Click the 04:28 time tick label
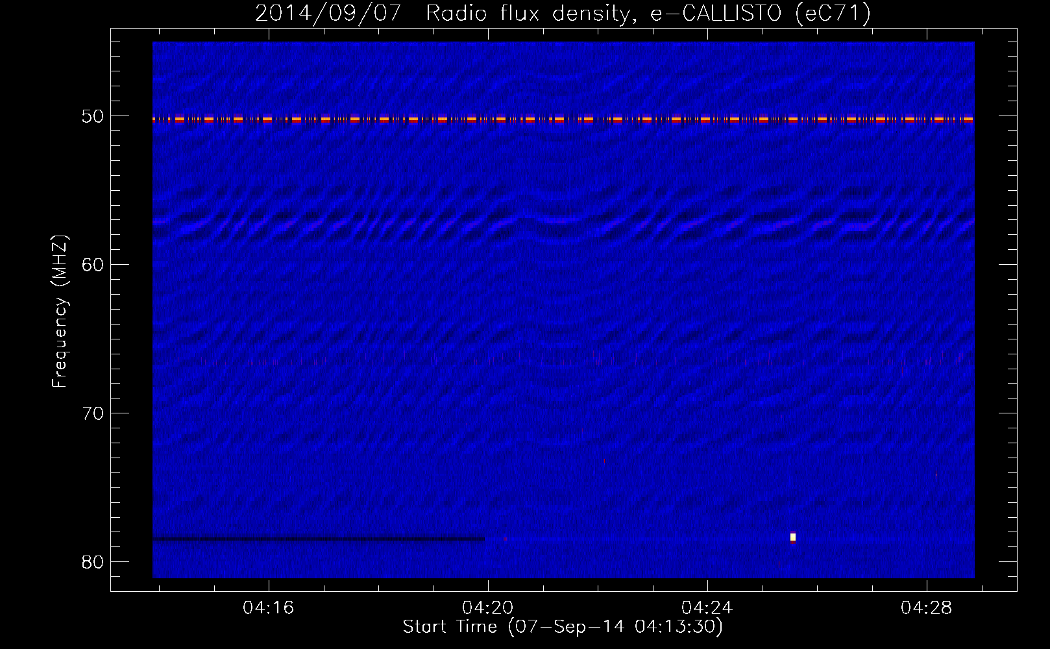The image size is (1050, 649). [x=926, y=607]
